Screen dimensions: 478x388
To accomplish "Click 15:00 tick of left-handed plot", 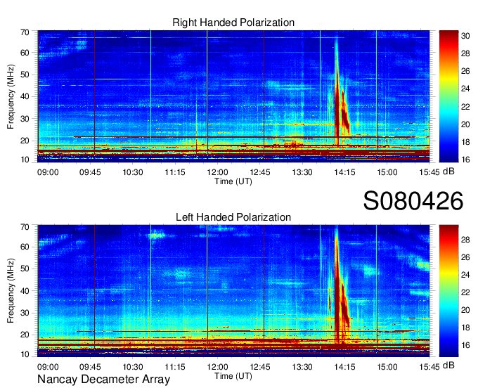I will (x=387, y=367).
